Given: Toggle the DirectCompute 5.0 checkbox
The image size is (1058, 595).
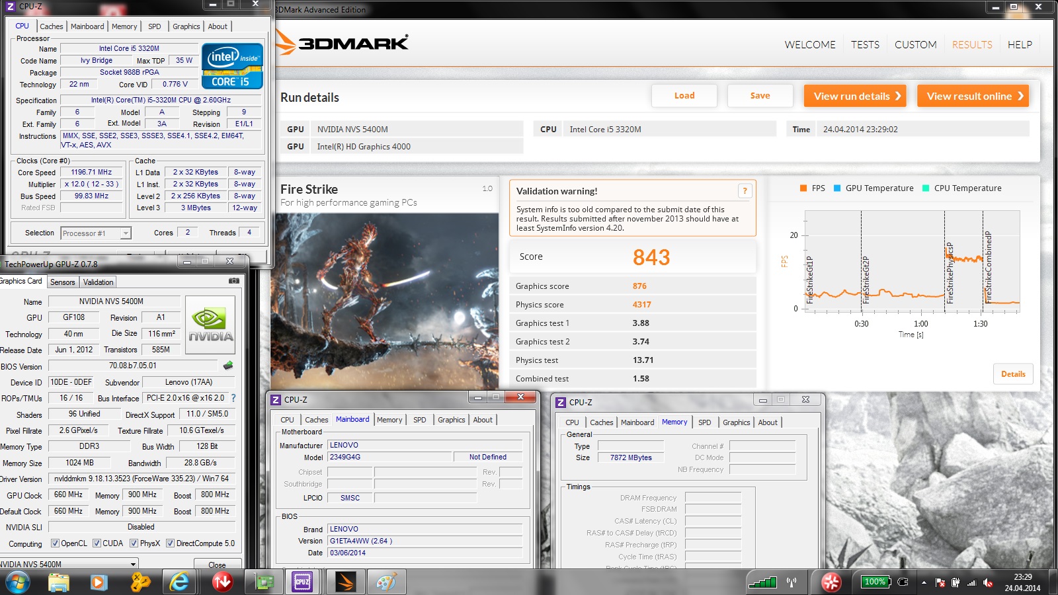Looking at the screenshot, I should coord(170,543).
